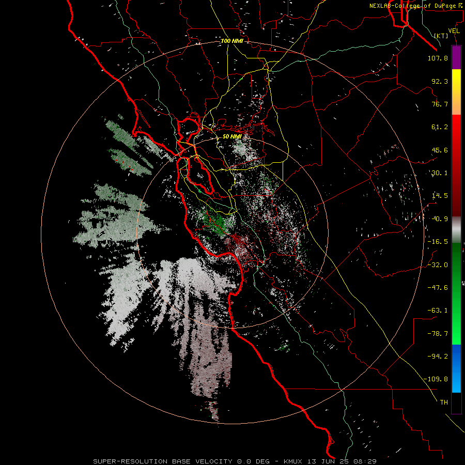Viewport: 465px width, 465px height.
Task: Click the -78.7 velocity scale value
Action: (438, 334)
